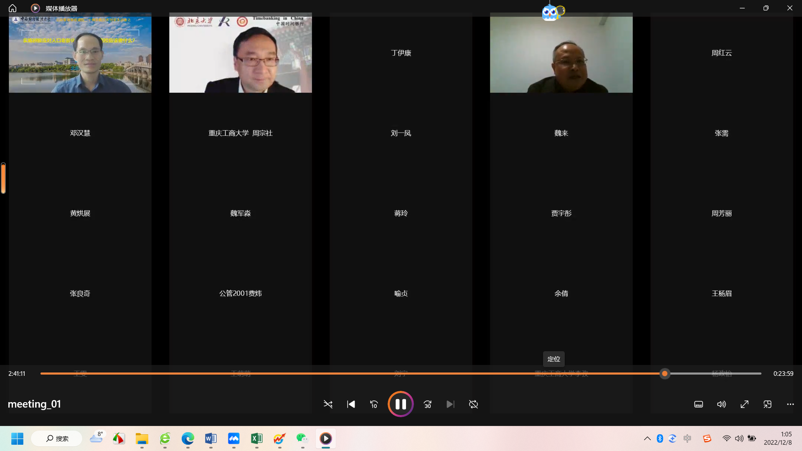Screen dimensions: 802x451
Task: Open the more options ellipsis menu
Action: pyautogui.click(x=790, y=404)
